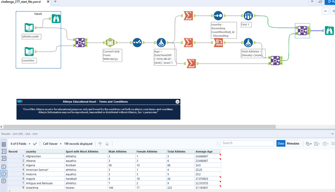Zoom out the canvas with minus button
The height and width of the screenshot is (192, 335).
325,11
